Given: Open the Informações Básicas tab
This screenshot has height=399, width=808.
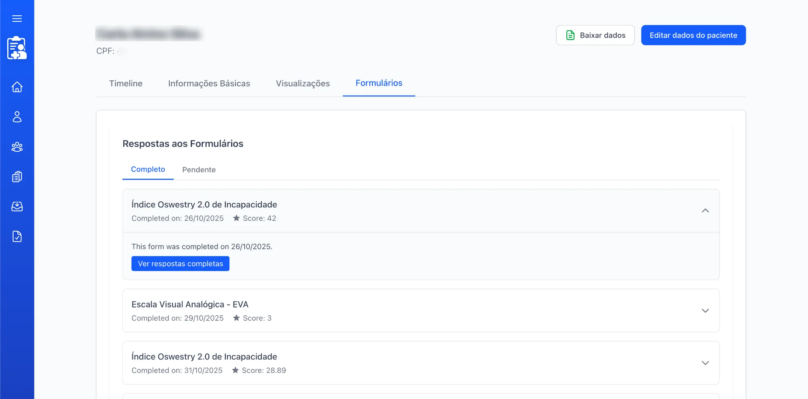Looking at the screenshot, I should (209, 84).
